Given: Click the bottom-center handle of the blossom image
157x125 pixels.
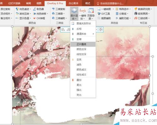Looking at the screenshot, I should pyautogui.click(x=81, y=124).
